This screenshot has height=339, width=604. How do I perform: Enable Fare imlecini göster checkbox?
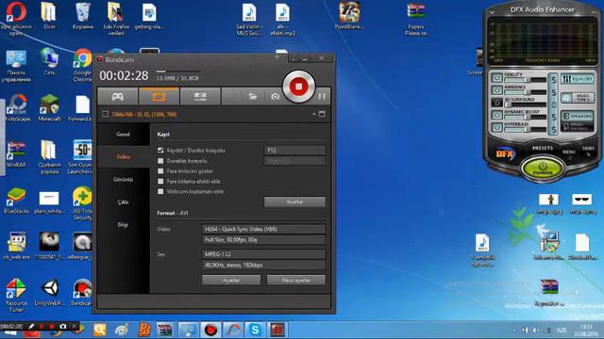tap(160, 171)
